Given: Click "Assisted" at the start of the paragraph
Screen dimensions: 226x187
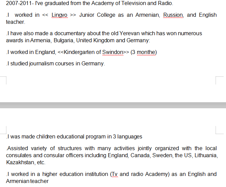Looking at the screenshot, I should point(17,148).
